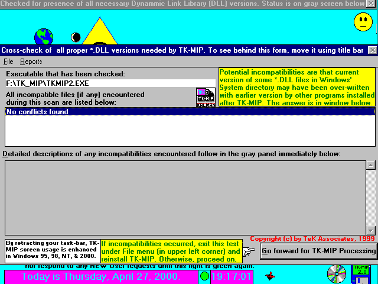This screenshot has height=284, width=378.
Task: Click the date Today is Thursday, April 27, 2000
Action: (x=101, y=276)
